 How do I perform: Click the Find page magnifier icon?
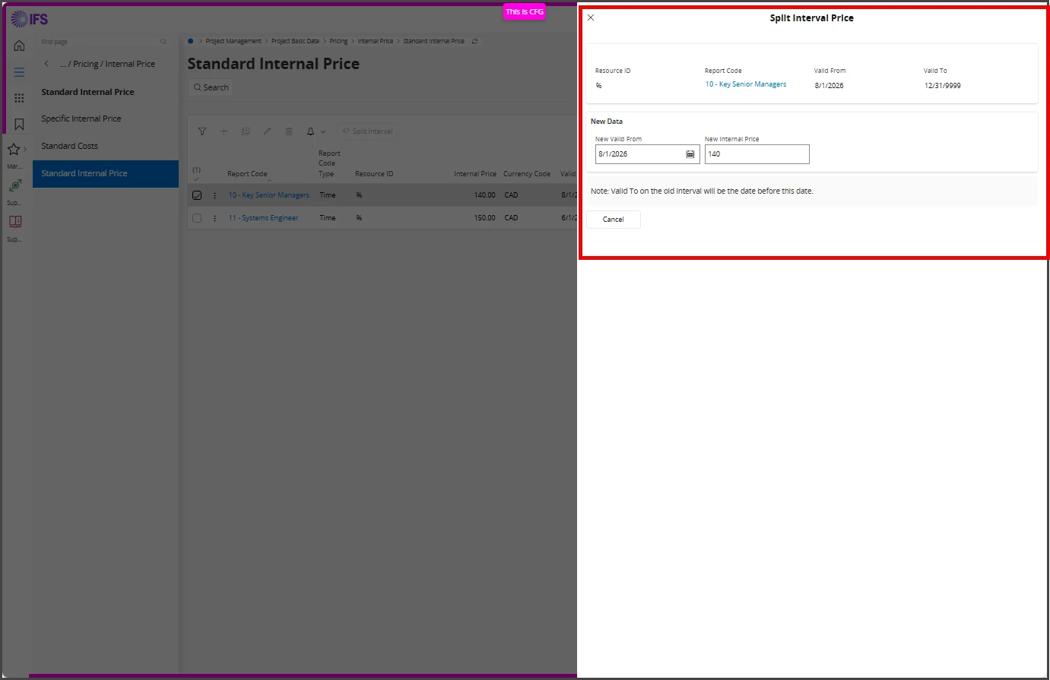click(x=163, y=42)
